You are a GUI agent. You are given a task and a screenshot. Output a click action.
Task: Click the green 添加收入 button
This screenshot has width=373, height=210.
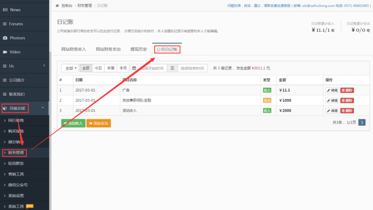tap(73, 123)
